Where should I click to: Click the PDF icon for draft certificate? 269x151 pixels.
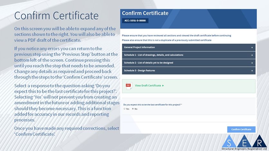click(x=129, y=86)
